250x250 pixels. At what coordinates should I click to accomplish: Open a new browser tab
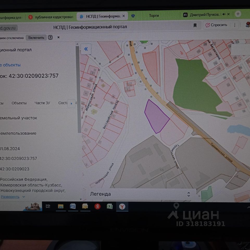point(238,14)
